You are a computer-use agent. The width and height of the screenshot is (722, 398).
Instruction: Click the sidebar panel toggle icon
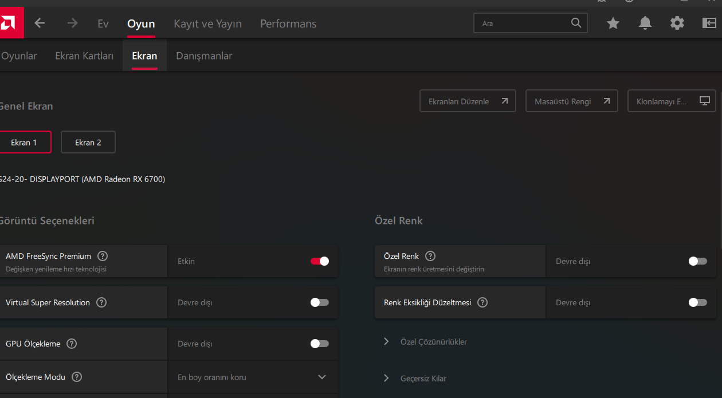click(x=709, y=23)
